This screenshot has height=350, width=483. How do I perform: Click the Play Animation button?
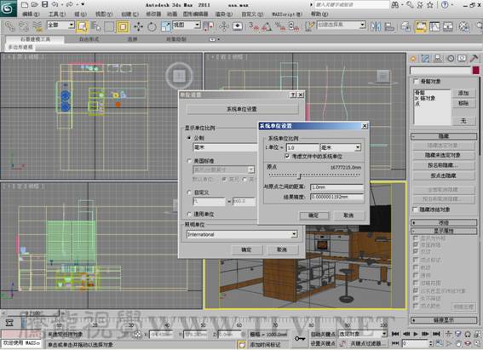point(416,334)
